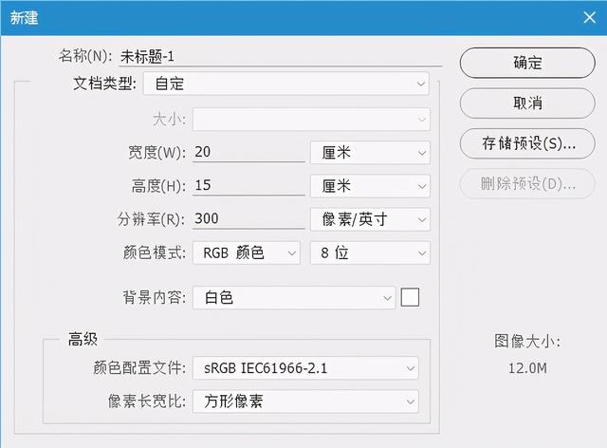Click the 宽度 value field
This screenshot has width=607, height=448.
click(248, 152)
